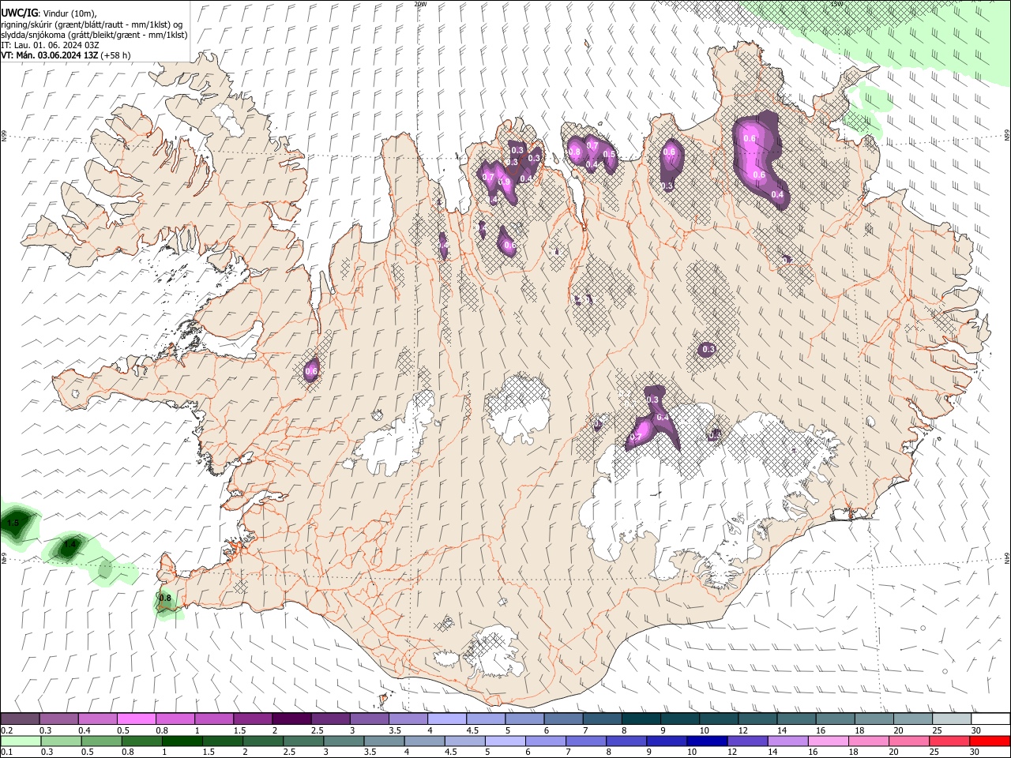This screenshot has width=1011, height=758.
Task: Click the 'IT: Lau. 01. 06. 2024 03Z' line
Action: 51,45
